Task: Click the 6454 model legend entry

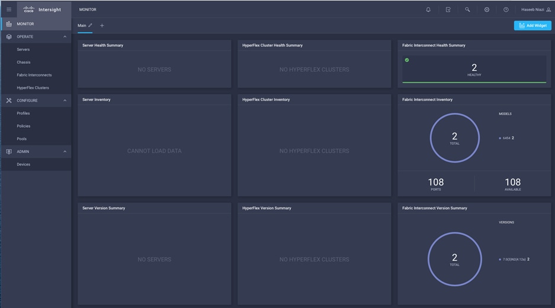Action: 506,138
